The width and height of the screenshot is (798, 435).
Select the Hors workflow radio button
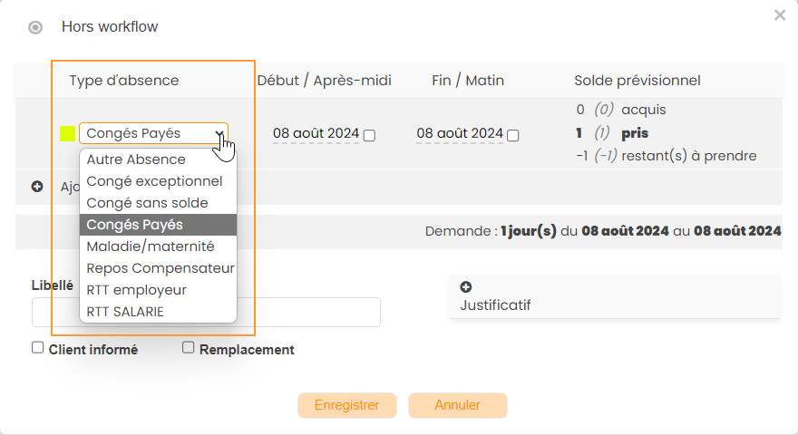pos(35,27)
